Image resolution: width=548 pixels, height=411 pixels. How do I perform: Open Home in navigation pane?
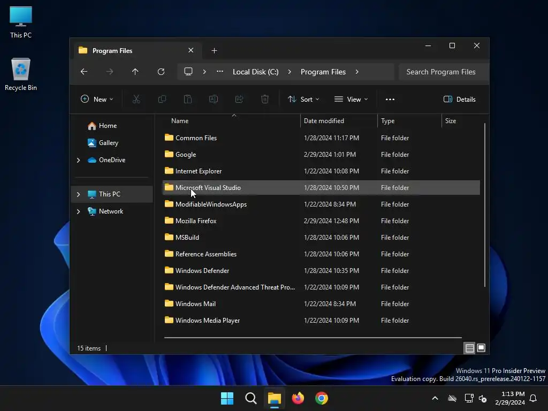click(108, 125)
